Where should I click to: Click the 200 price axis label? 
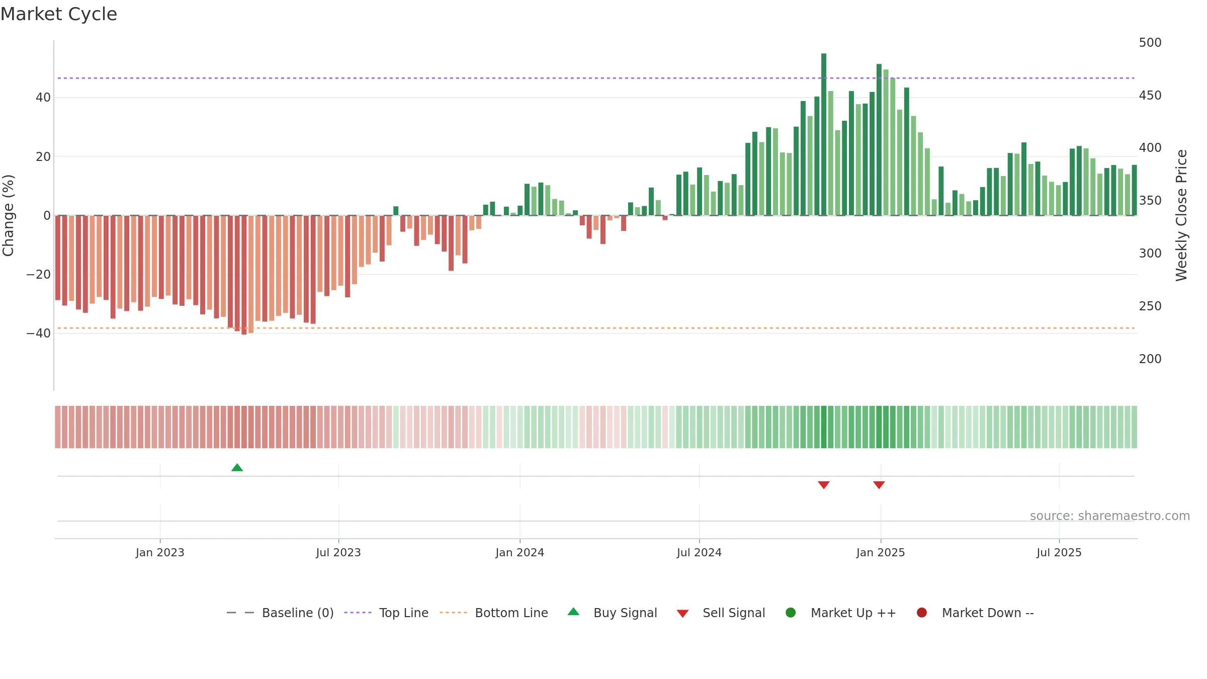click(x=1150, y=359)
